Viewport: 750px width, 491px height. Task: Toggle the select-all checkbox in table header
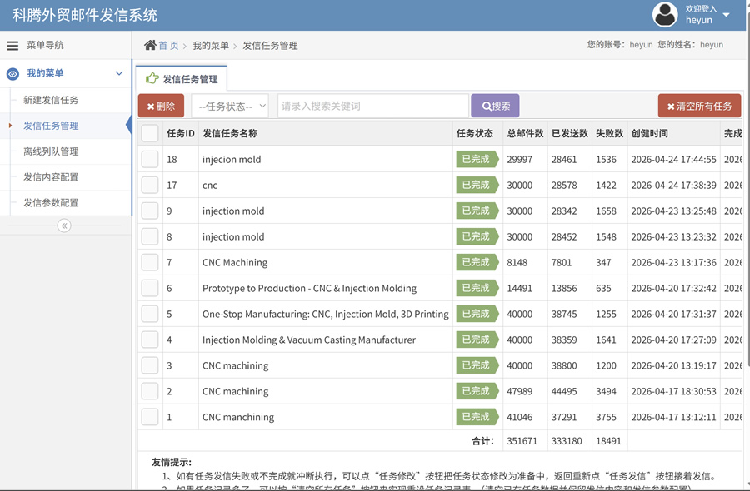tap(150, 133)
